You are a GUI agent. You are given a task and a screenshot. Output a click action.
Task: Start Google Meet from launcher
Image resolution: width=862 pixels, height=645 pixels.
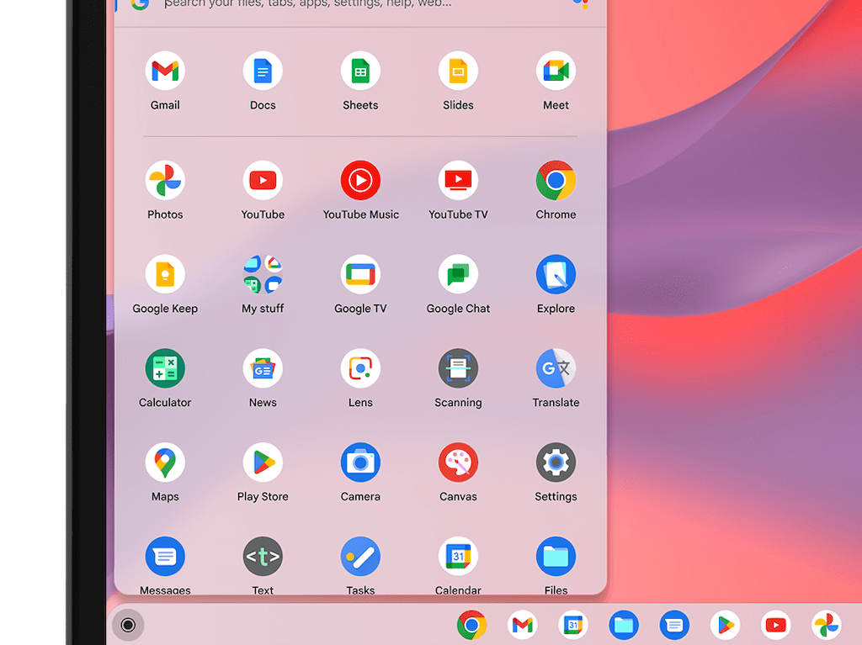pos(556,71)
